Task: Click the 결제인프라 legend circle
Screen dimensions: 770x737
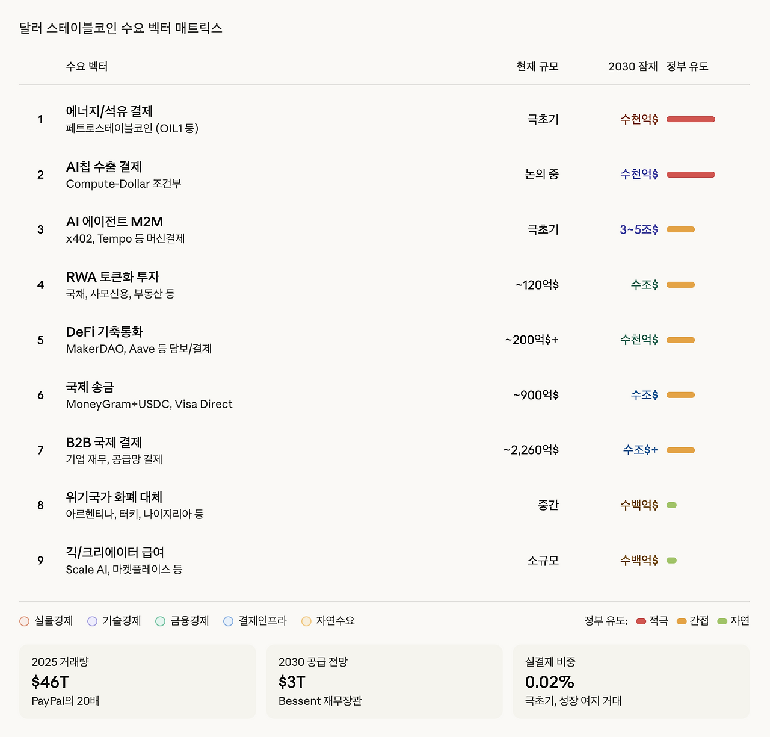Action: pyautogui.click(x=228, y=621)
